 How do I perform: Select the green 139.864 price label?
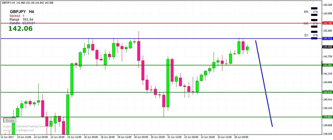tap(327, 117)
